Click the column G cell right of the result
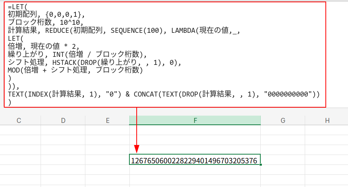 click(283, 160)
